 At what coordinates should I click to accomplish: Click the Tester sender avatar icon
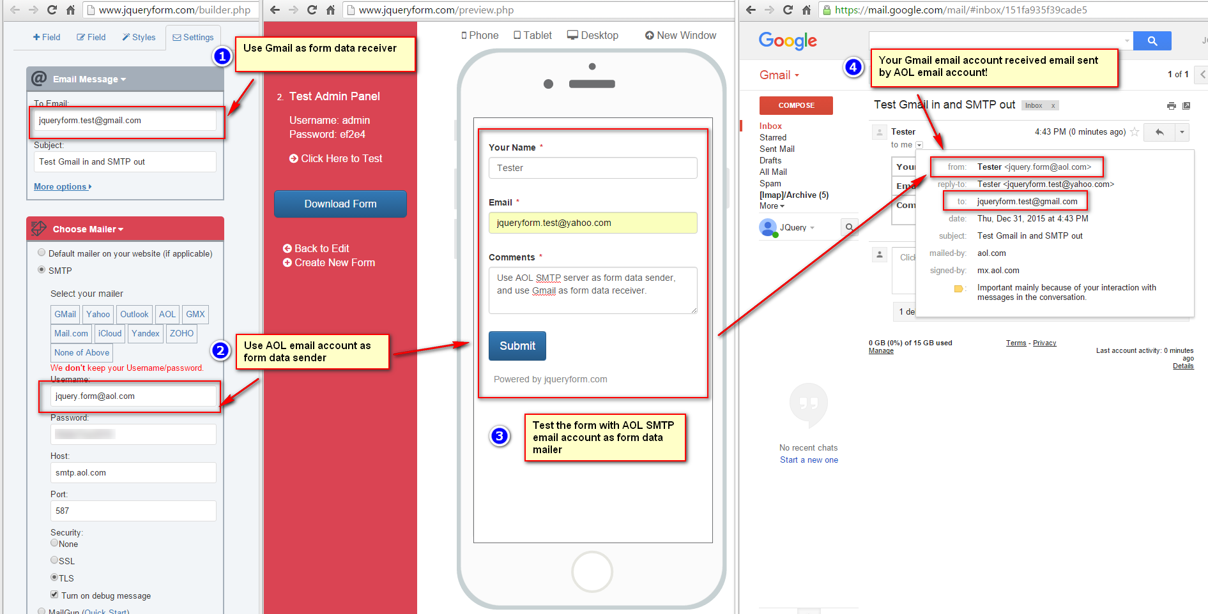tap(880, 132)
